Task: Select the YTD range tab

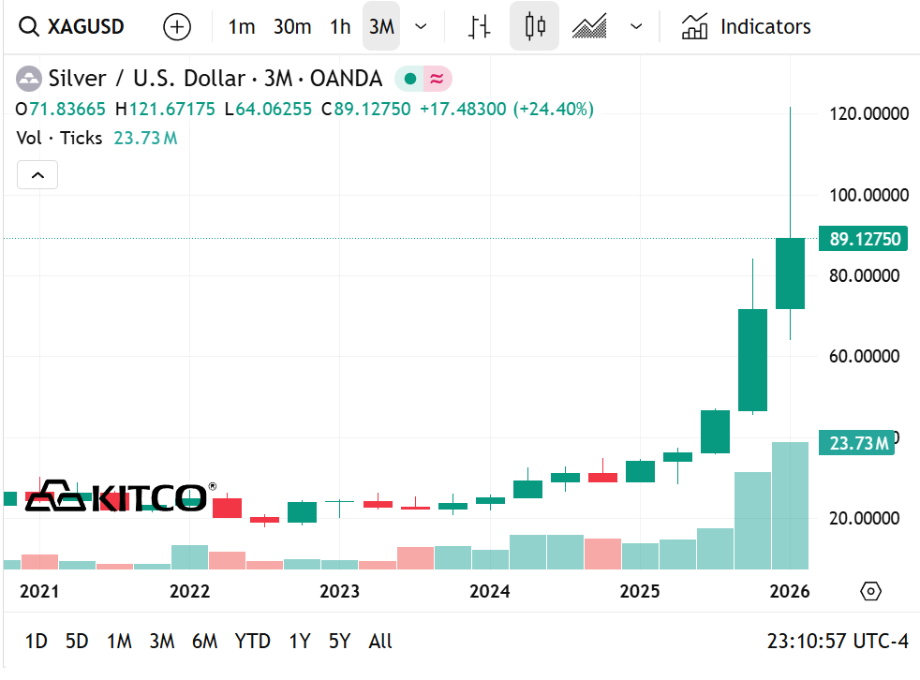Action: [x=253, y=642]
